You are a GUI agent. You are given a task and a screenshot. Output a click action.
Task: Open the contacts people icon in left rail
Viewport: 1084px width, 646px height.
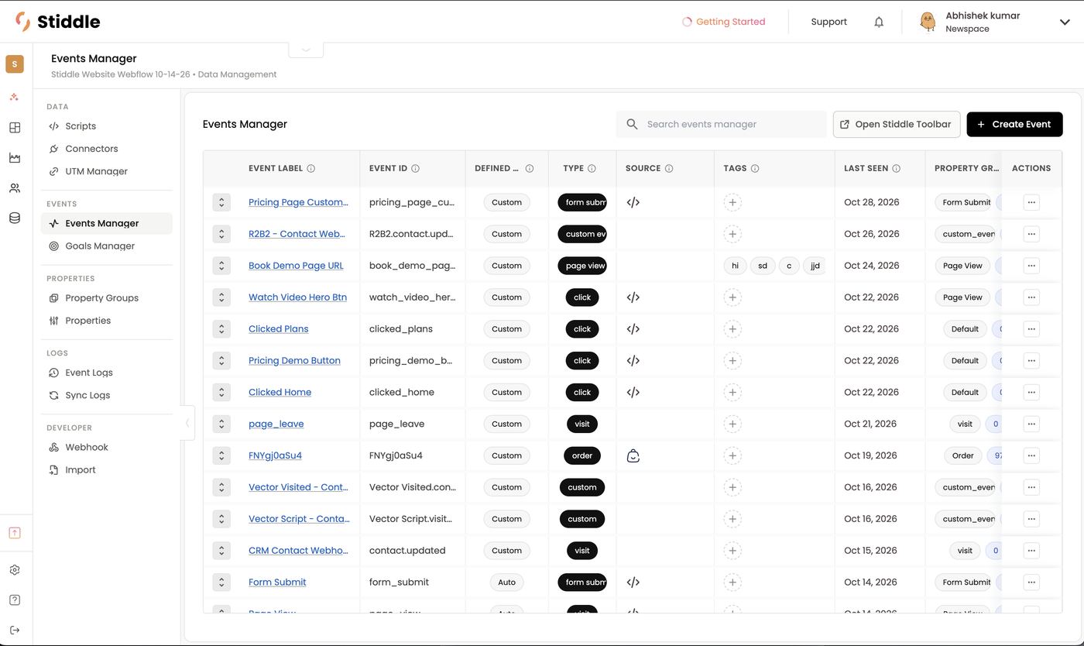(x=15, y=188)
